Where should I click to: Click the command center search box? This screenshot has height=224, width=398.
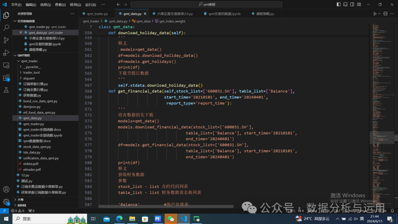click(x=206, y=4)
